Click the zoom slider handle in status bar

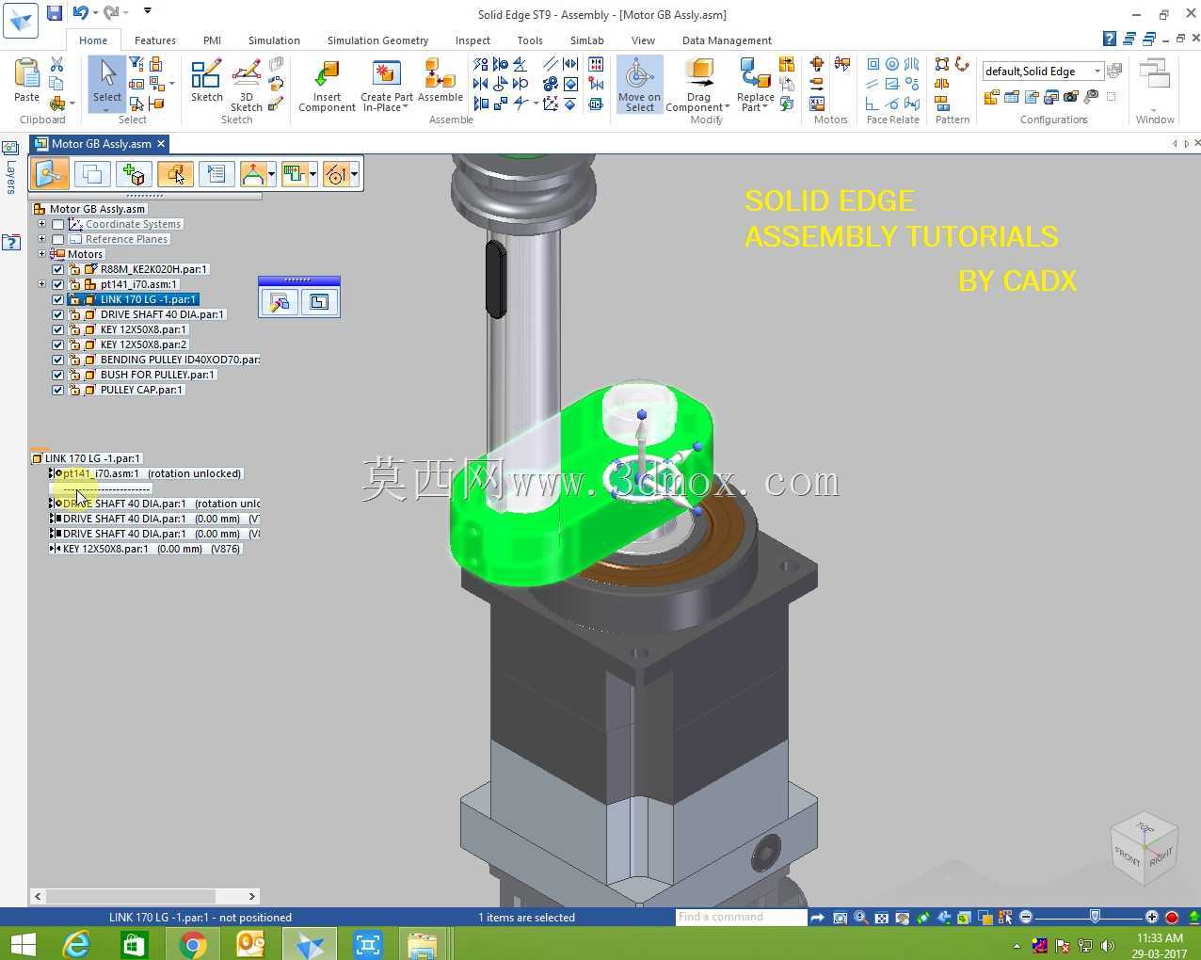click(x=1095, y=917)
